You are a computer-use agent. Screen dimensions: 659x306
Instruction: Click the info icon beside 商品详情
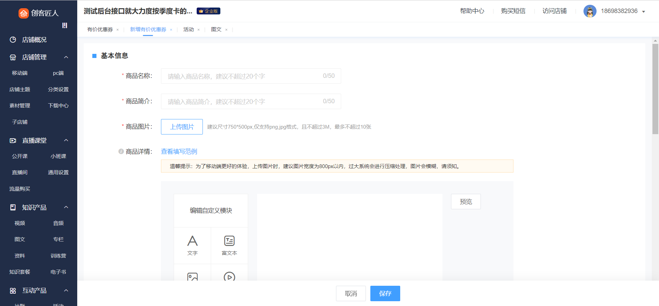pos(121,151)
